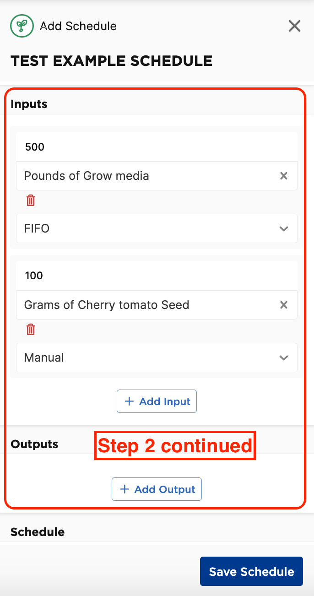Click the green sprout logo icon

point(22,26)
